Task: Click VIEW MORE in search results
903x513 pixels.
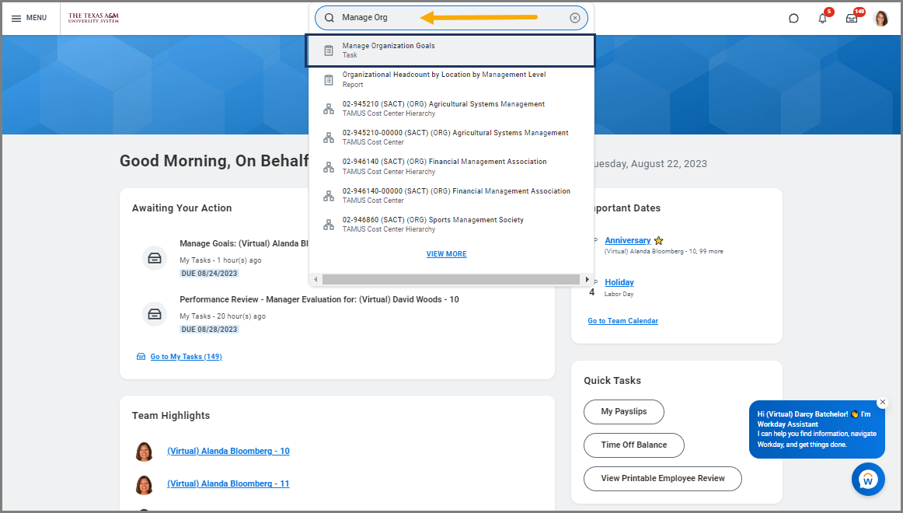Action: click(x=446, y=254)
